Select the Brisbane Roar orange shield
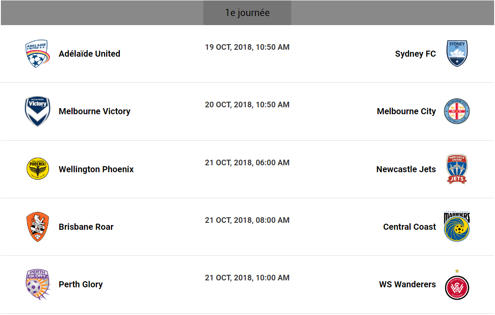Screen dimensions: 495x315 coord(38,227)
